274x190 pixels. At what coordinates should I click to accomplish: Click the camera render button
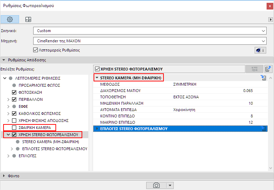pos(156,185)
